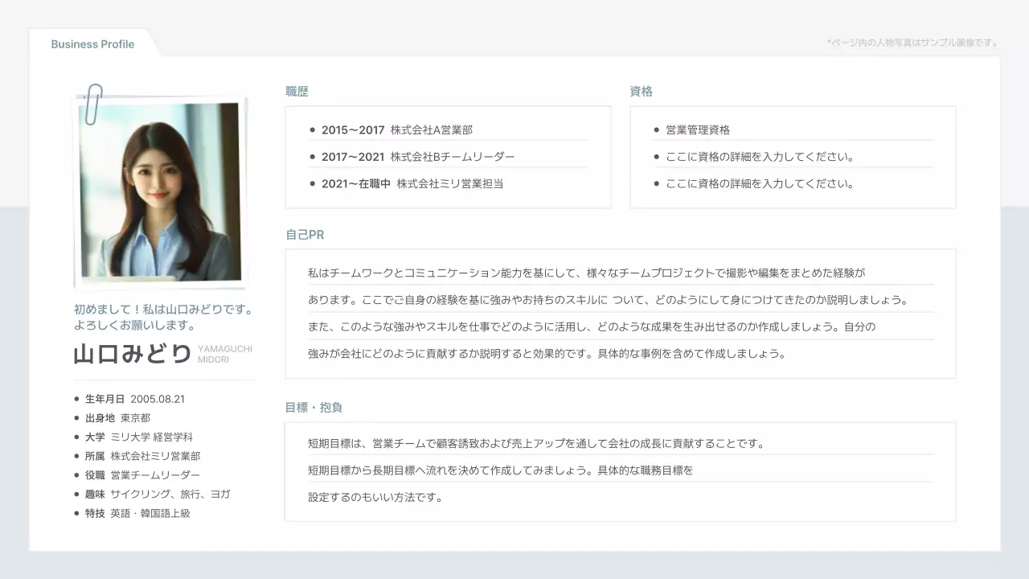Click the bullet beside 2015～2017 entry
Screen dimensions: 1029x579
coord(313,129)
